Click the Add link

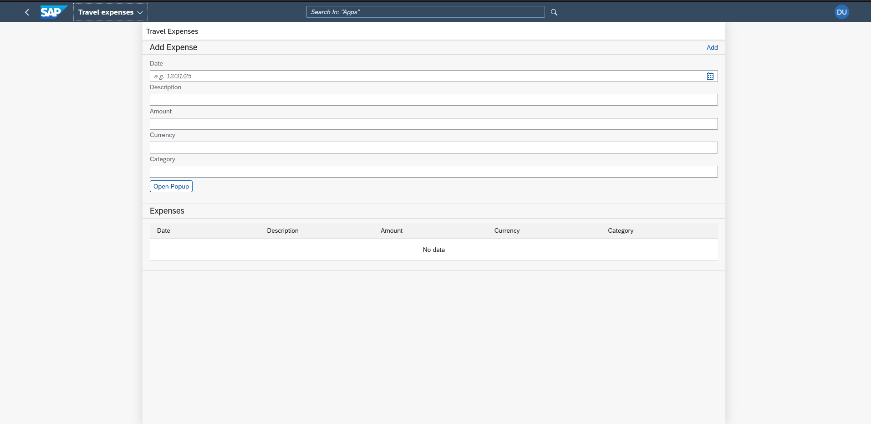[712, 47]
